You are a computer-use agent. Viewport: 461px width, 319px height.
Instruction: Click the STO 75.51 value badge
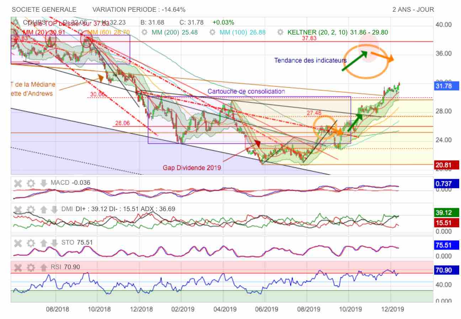(447, 245)
